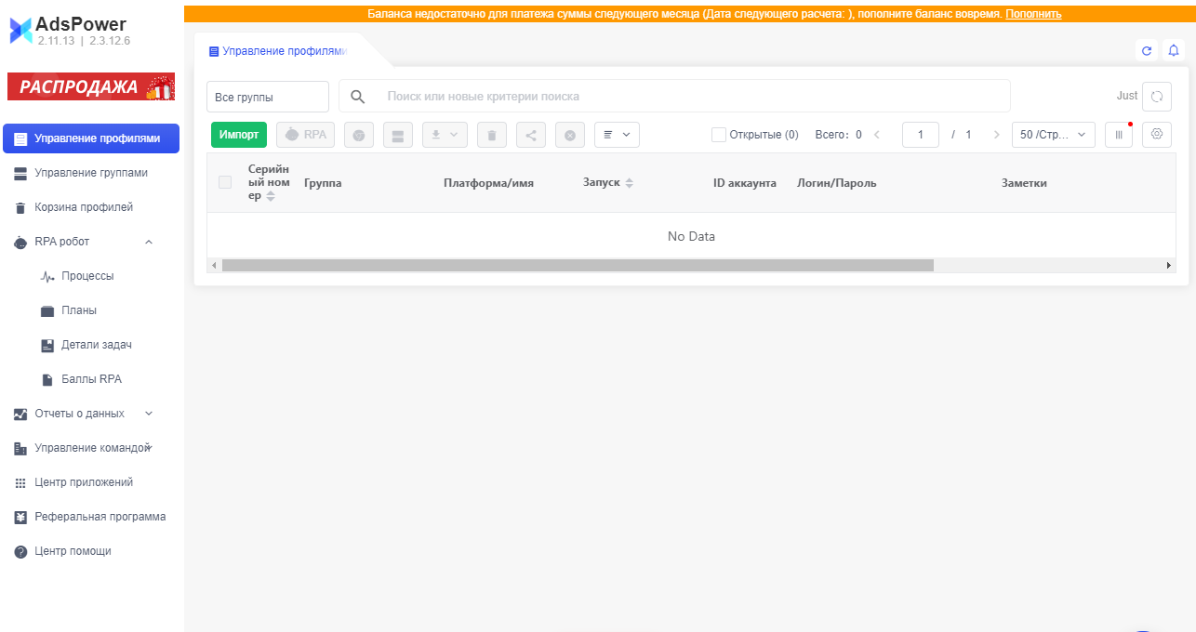Open Баллы RPA page
Screen dimensions: 1196x632
(91, 379)
